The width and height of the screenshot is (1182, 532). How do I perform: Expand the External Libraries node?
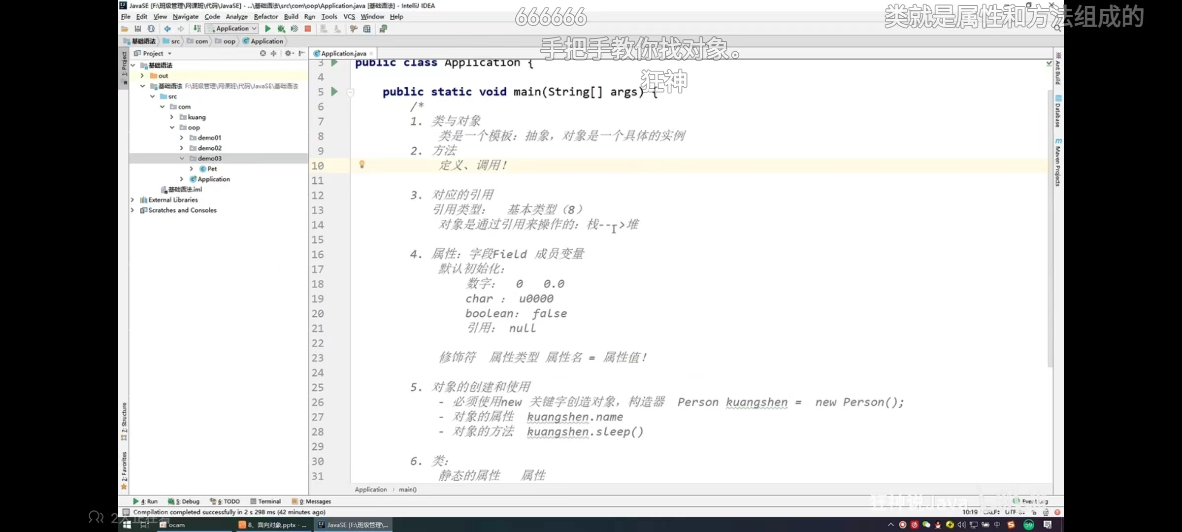(x=132, y=199)
